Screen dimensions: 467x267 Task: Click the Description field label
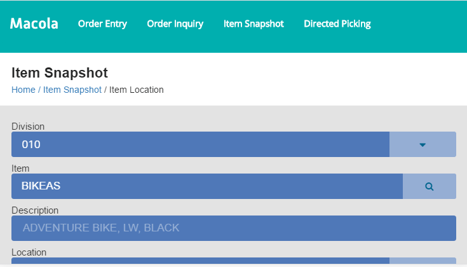(x=35, y=210)
